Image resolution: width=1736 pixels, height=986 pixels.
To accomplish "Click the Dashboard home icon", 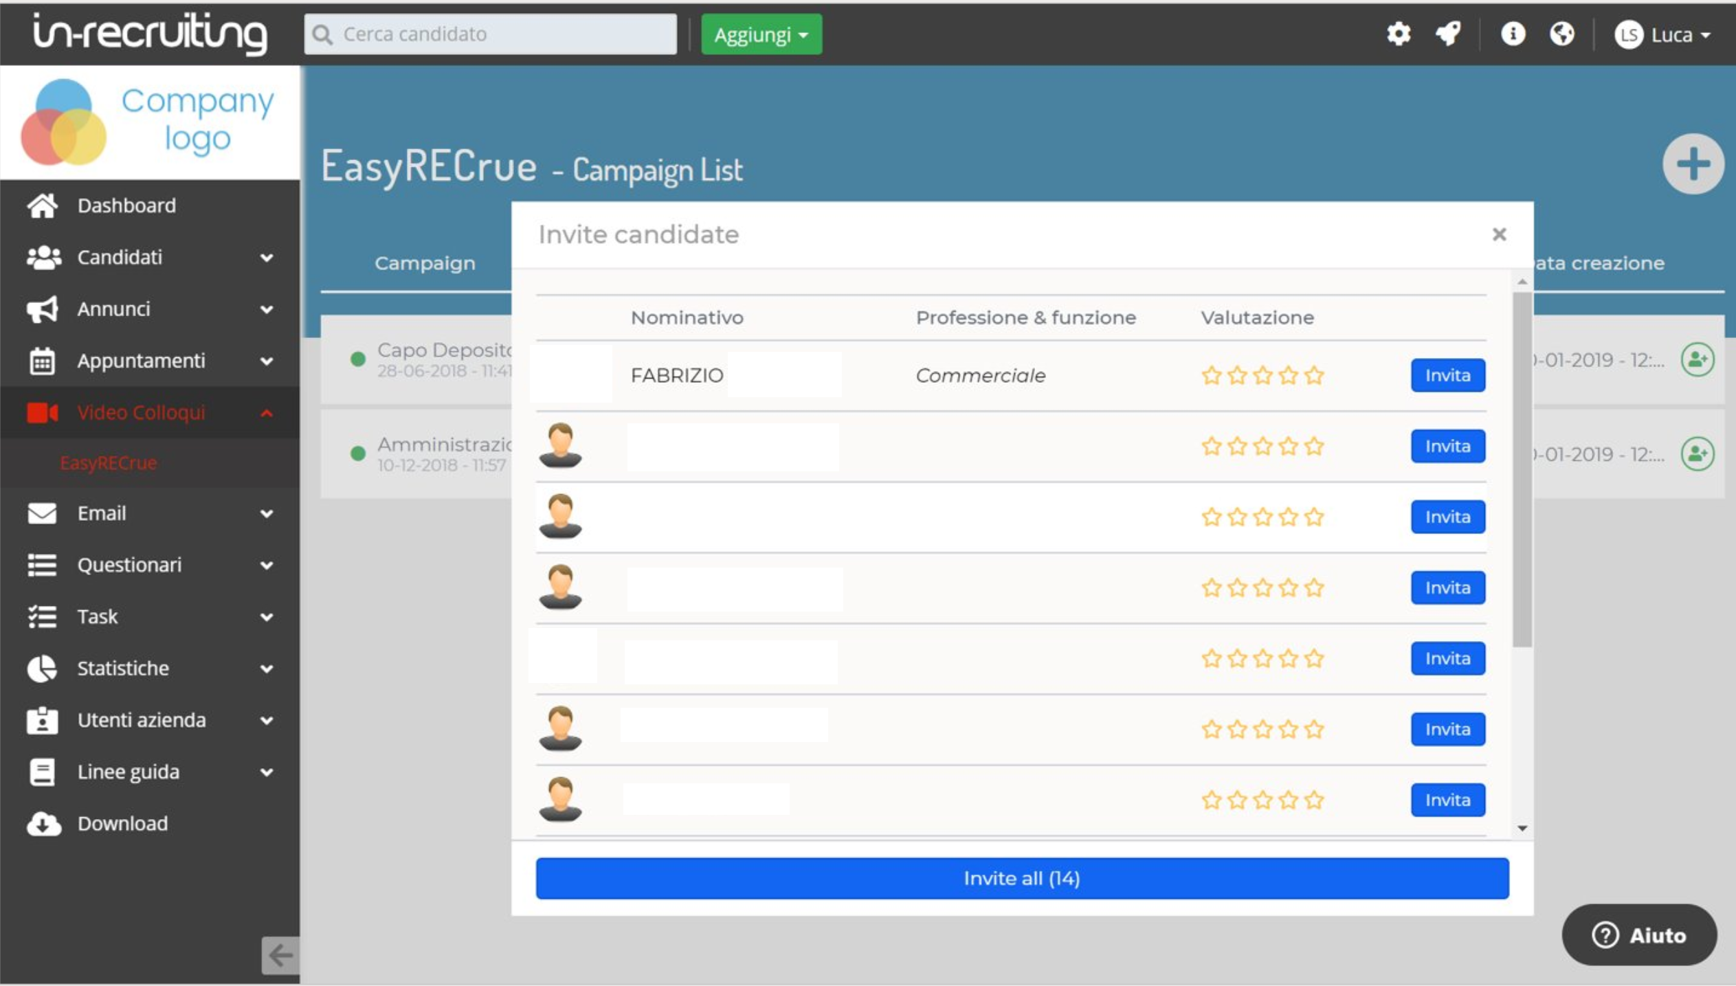I will coord(43,205).
